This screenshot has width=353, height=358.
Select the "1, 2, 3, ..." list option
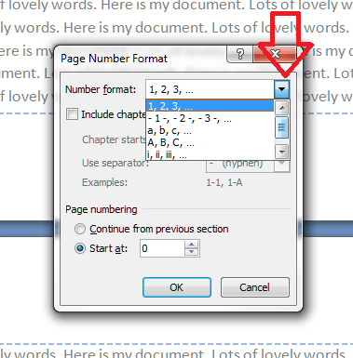[210, 106]
